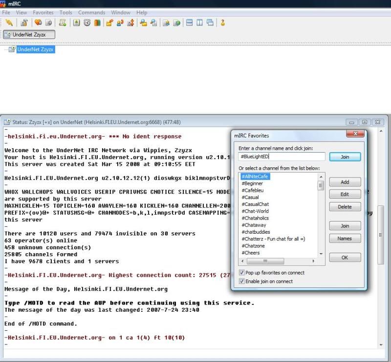Viewport: 391px width, 362px height.
Task: Open the Timer clock toolbar icon
Action: [87, 22]
